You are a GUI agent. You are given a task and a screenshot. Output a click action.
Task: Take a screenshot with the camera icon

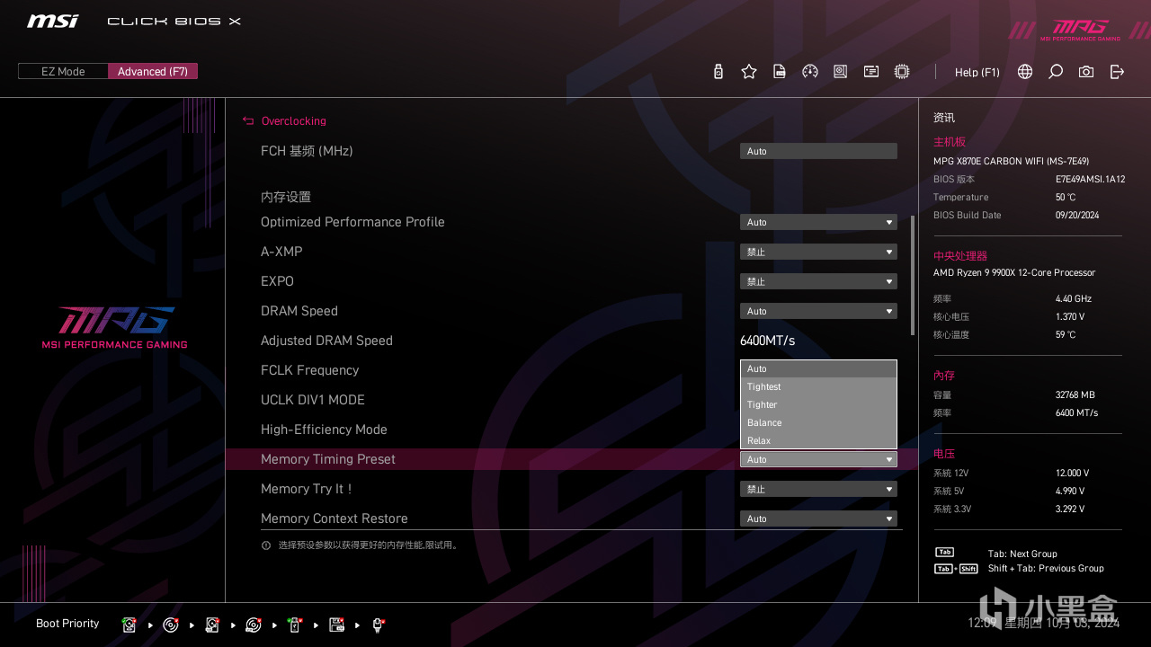click(1086, 72)
